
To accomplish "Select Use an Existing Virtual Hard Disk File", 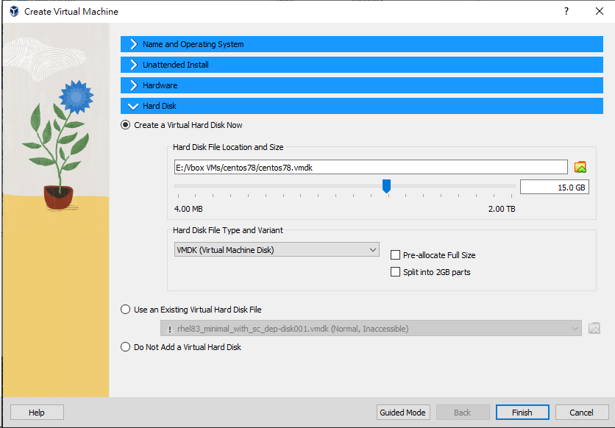I will pyautogui.click(x=126, y=310).
